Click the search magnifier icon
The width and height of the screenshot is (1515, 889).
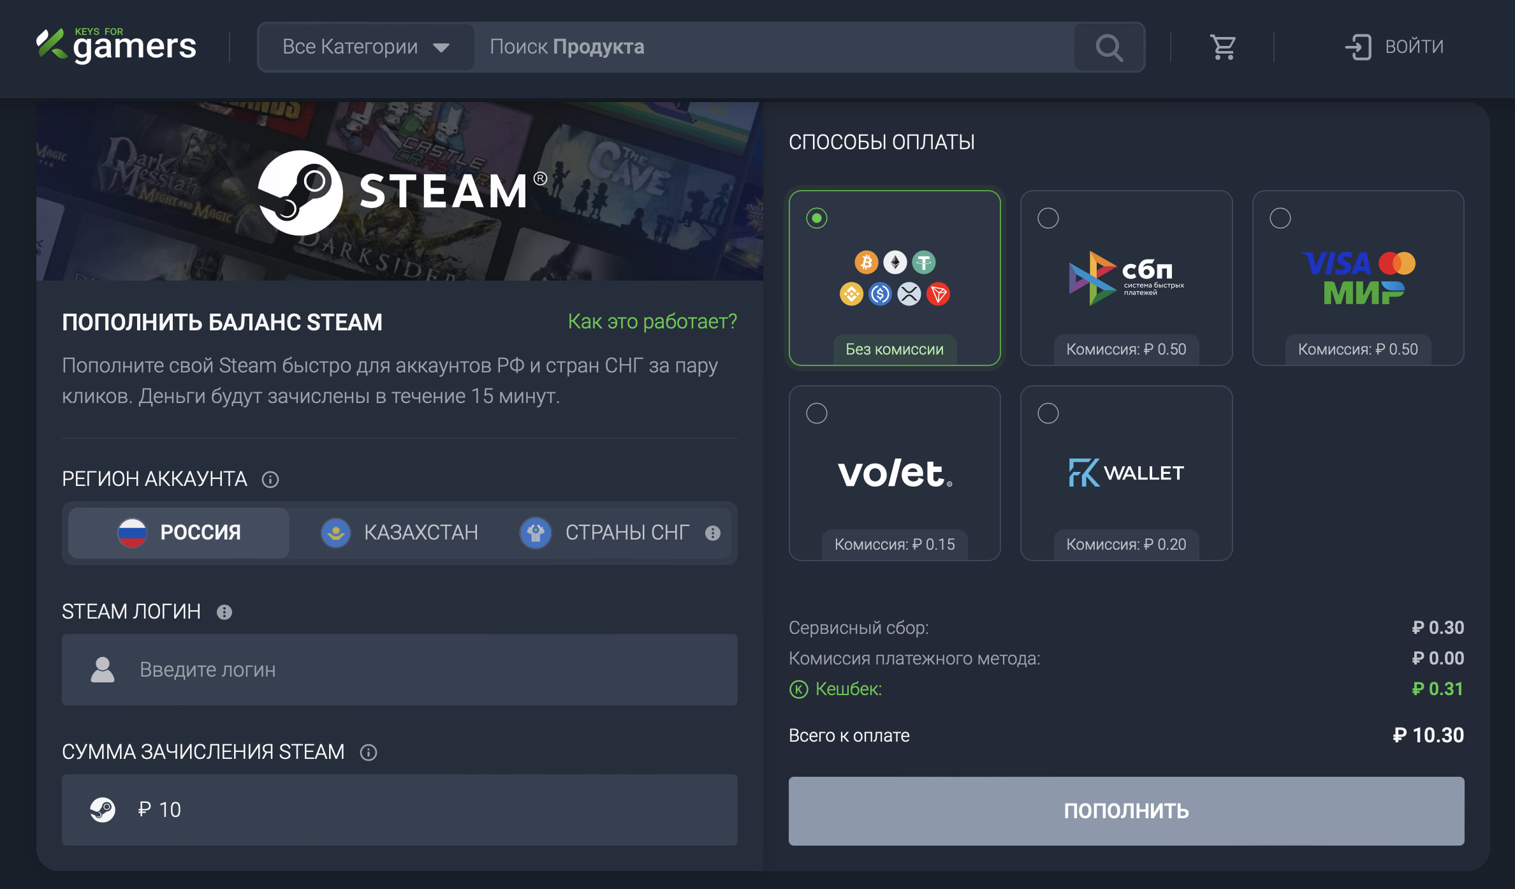[x=1109, y=47]
